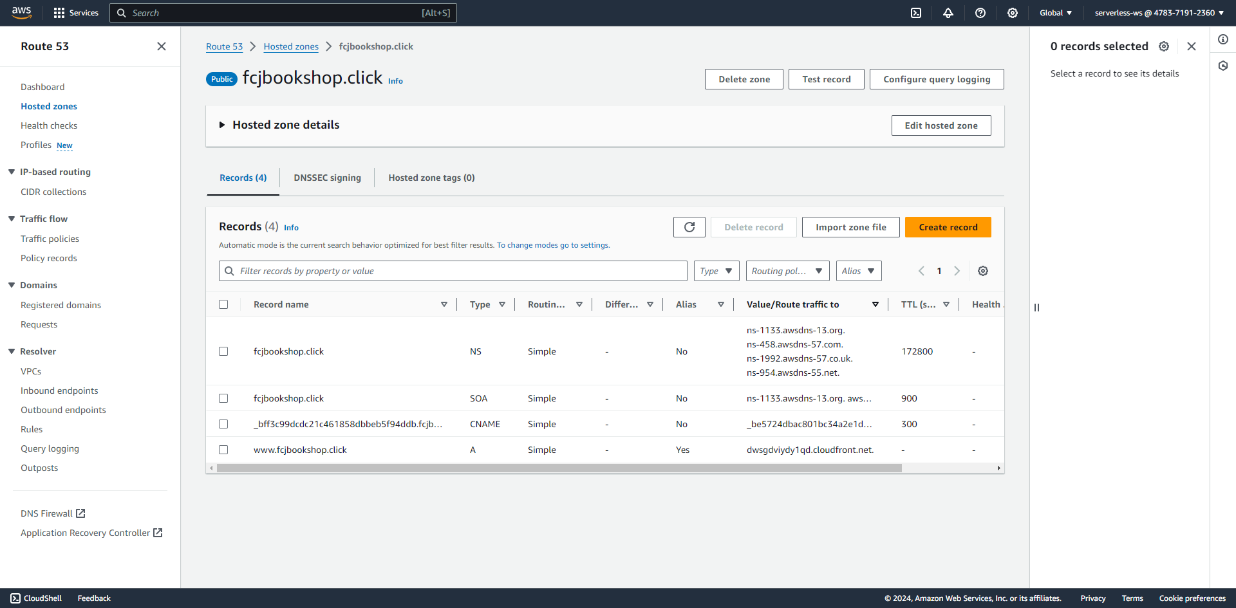Open the serverless-ws account menu
This screenshot has height=608, width=1236.
(x=1159, y=13)
